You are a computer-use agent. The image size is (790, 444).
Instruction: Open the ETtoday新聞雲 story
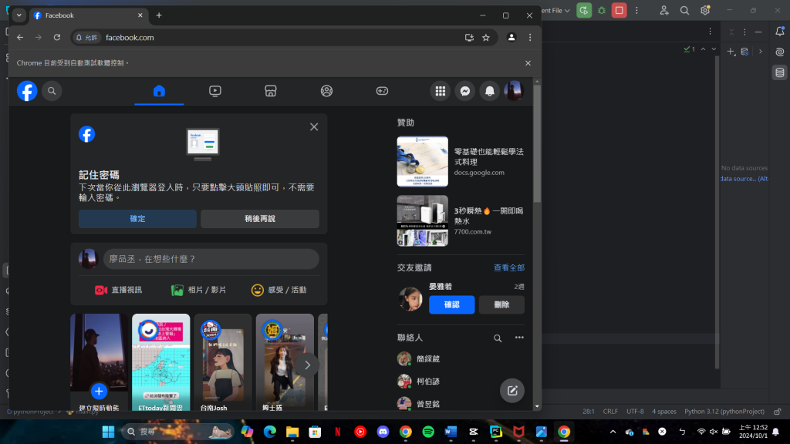pos(160,362)
